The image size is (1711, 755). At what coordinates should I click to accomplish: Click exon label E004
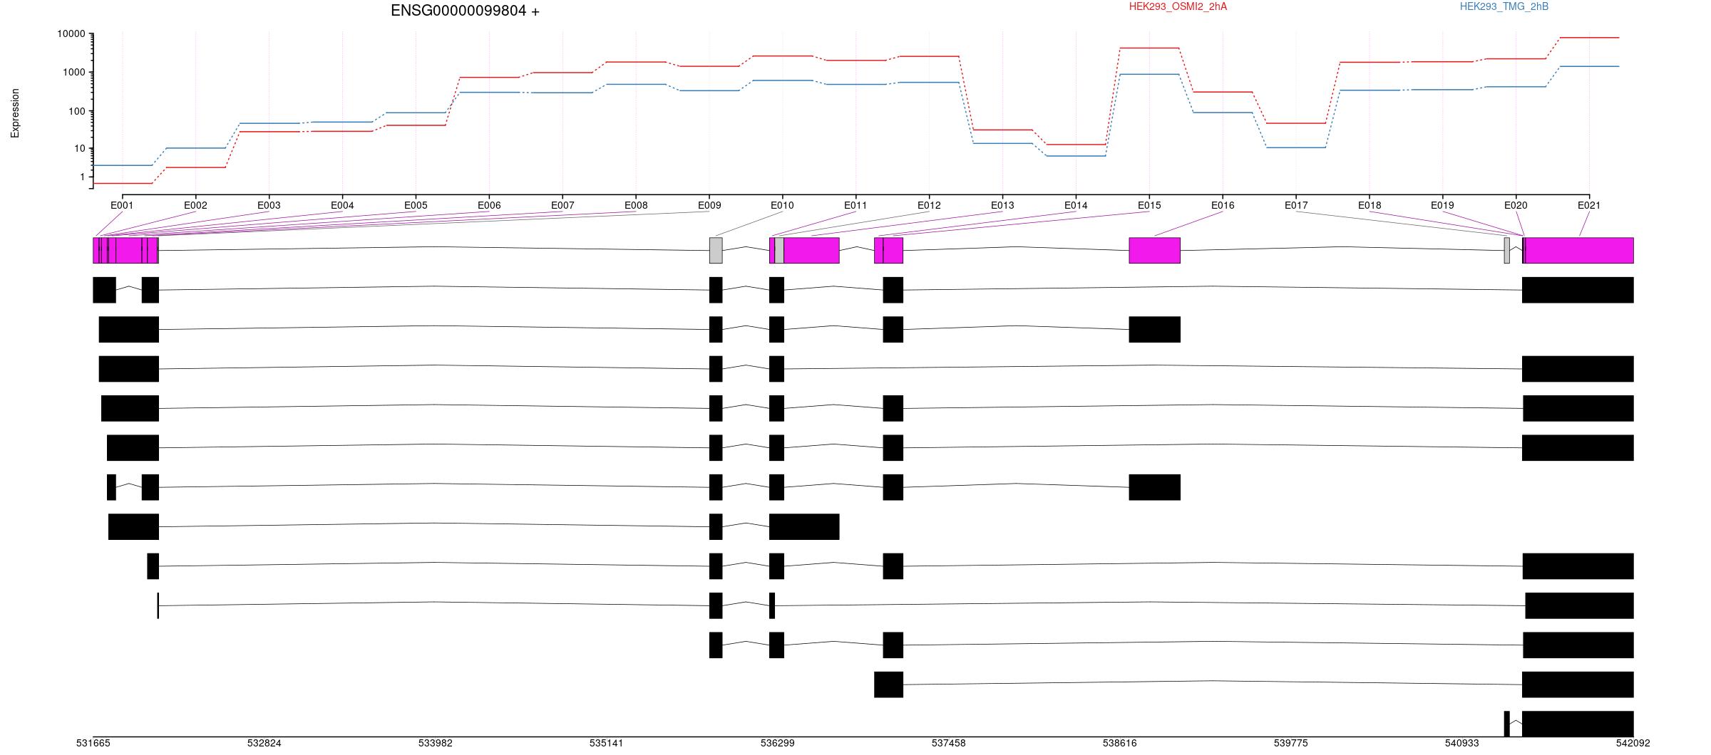point(342,206)
